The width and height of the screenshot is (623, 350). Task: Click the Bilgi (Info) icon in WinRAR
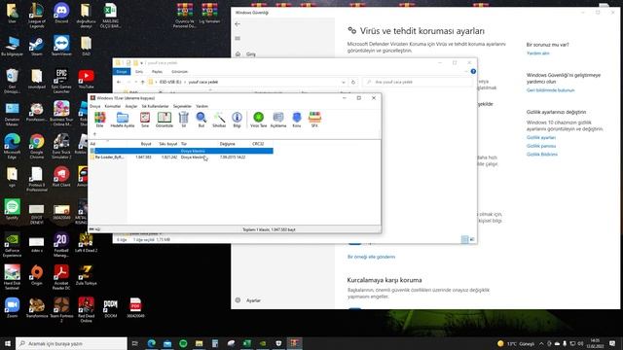[x=237, y=119]
